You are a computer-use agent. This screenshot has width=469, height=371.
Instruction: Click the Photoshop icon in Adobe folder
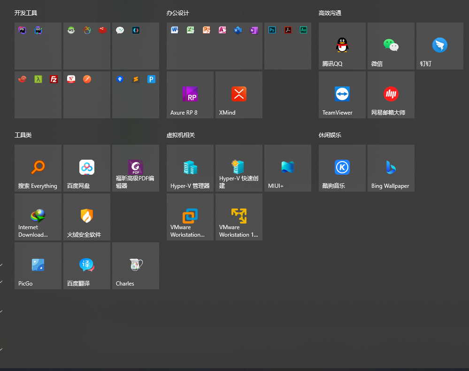(x=272, y=30)
